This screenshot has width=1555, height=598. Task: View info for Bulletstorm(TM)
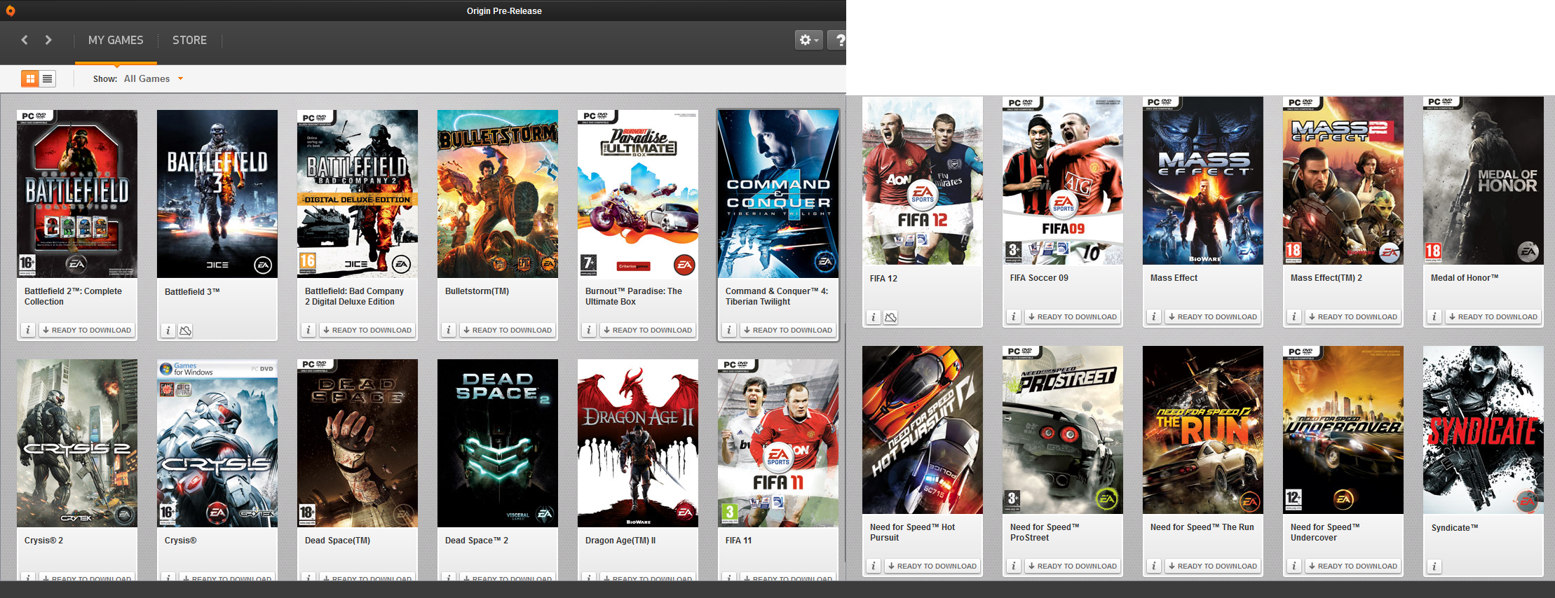pyautogui.click(x=449, y=330)
